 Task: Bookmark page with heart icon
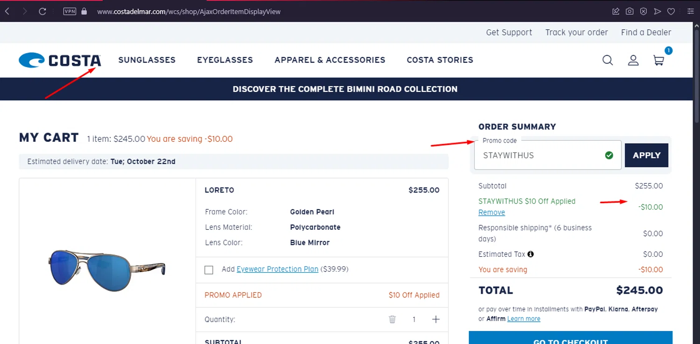[x=671, y=11]
